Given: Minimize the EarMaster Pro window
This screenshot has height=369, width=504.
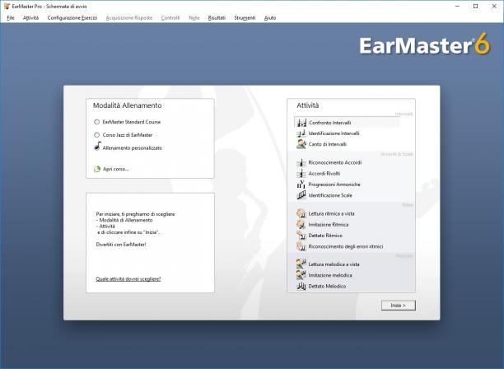Looking at the screenshot, I should tap(457, 6).
